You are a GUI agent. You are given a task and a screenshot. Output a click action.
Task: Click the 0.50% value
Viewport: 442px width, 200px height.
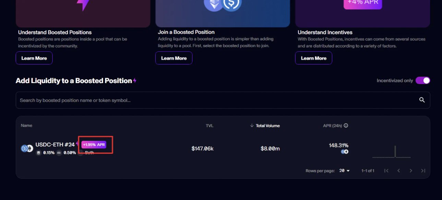pyautogui.click(x=70, y=153)
